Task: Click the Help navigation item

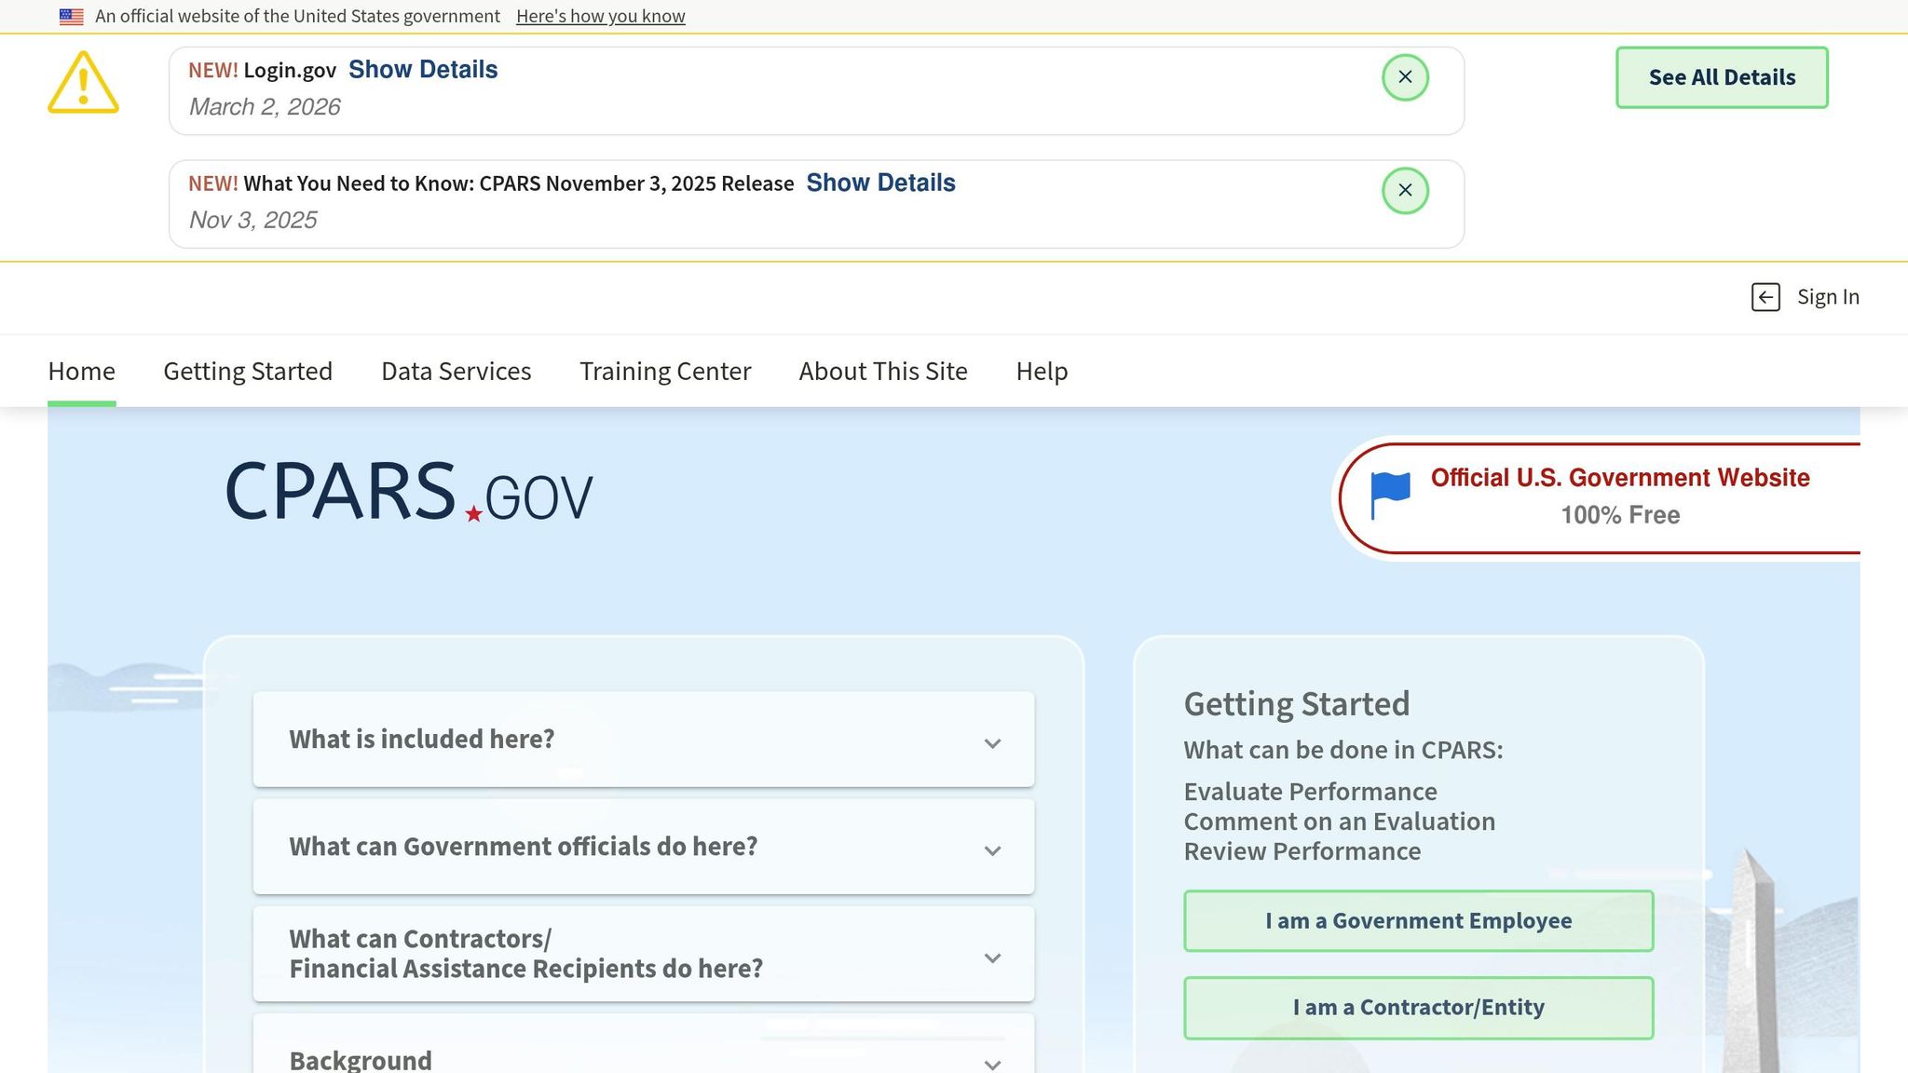Action: (x=1042, y=372)
